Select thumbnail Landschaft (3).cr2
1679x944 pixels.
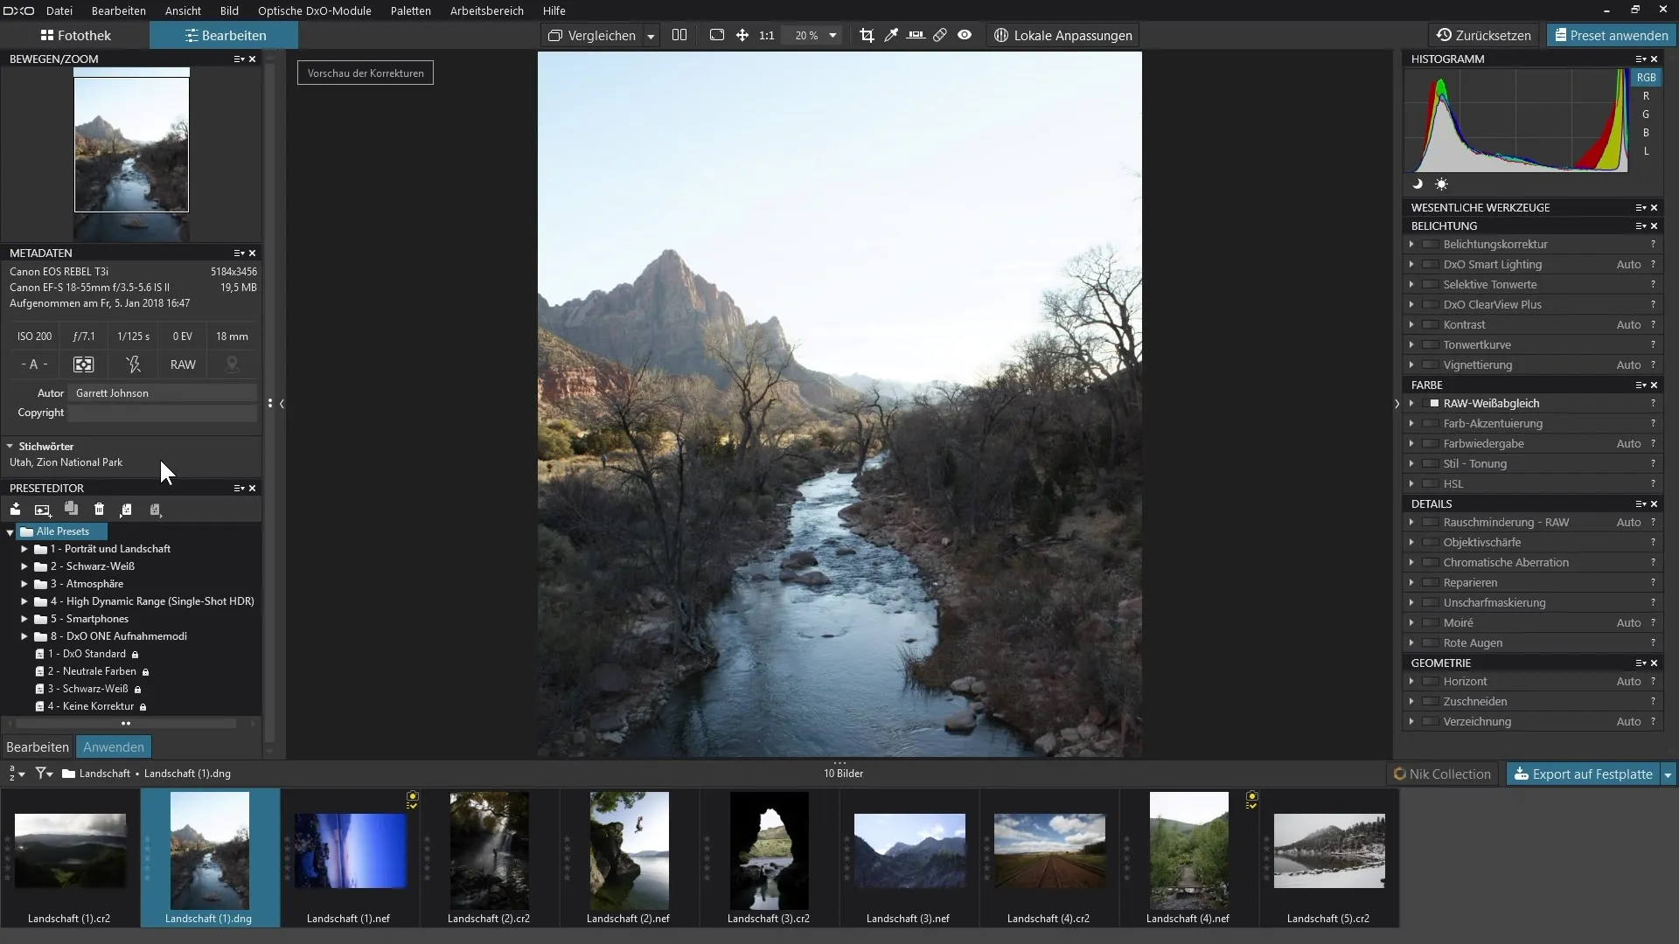[x=769, y=857]
